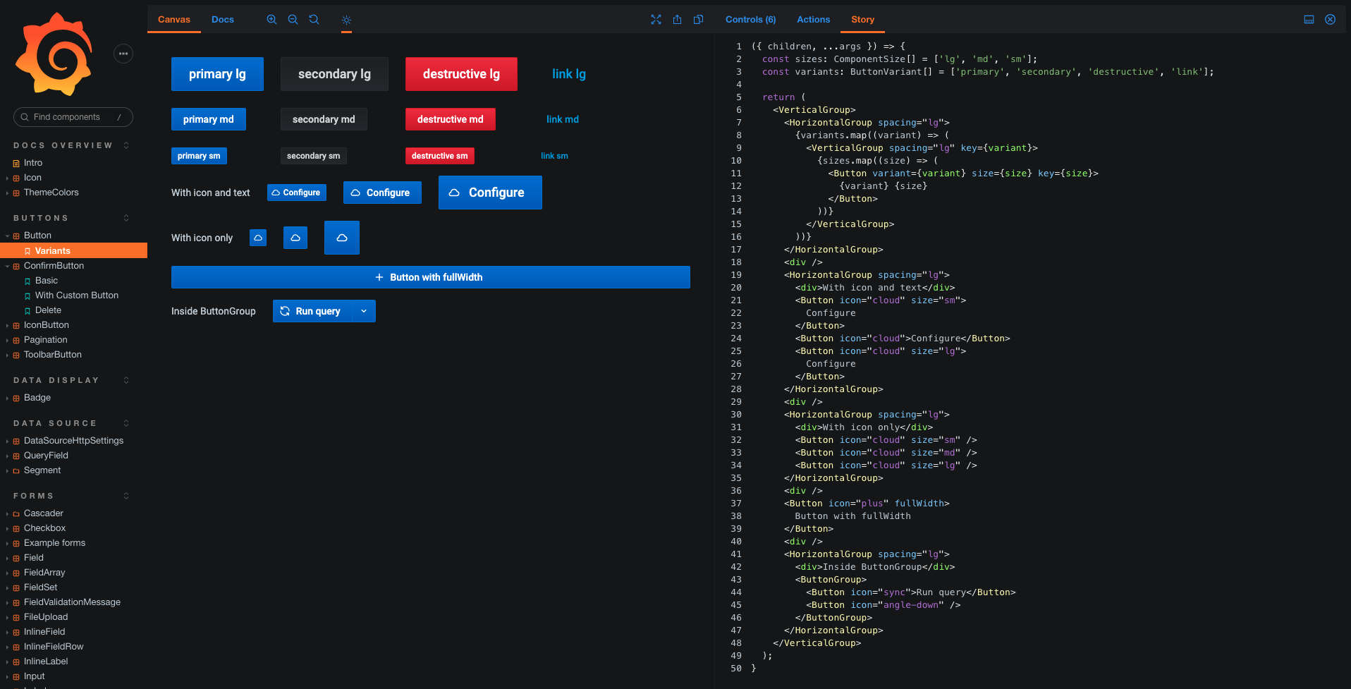Viewport: 1351px width, 689px height.
Task: Copy the canvas link with the copy icon
Action: [x=698, y=19]
